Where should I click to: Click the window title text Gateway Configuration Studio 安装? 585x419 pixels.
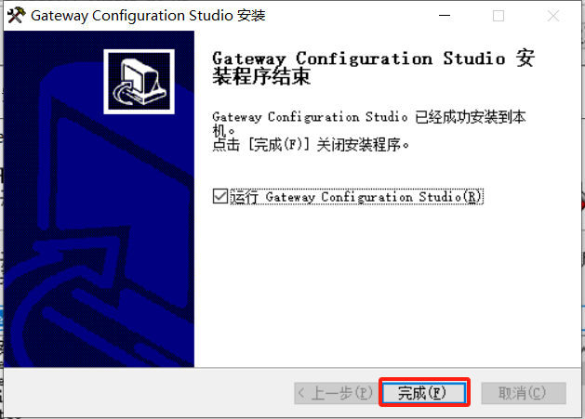point(148,16)
